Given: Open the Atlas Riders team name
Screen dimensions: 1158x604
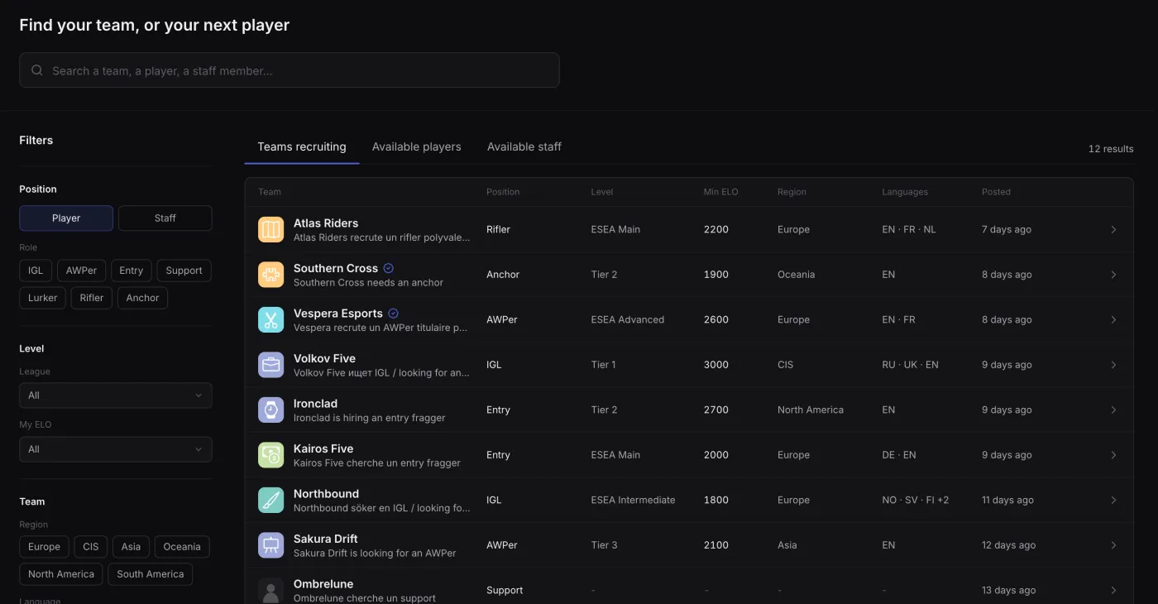Looking at the screenshot, I should pyautogui.click(x=326, y=223).
